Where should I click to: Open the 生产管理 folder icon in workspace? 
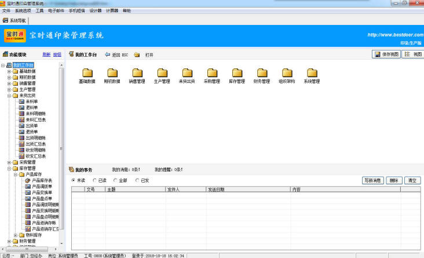click(x=162, y=73)
